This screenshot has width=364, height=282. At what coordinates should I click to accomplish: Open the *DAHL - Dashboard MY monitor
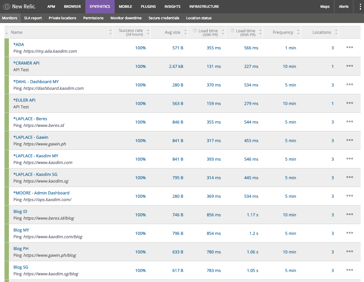pyautogui.click(x=36, y=82)
